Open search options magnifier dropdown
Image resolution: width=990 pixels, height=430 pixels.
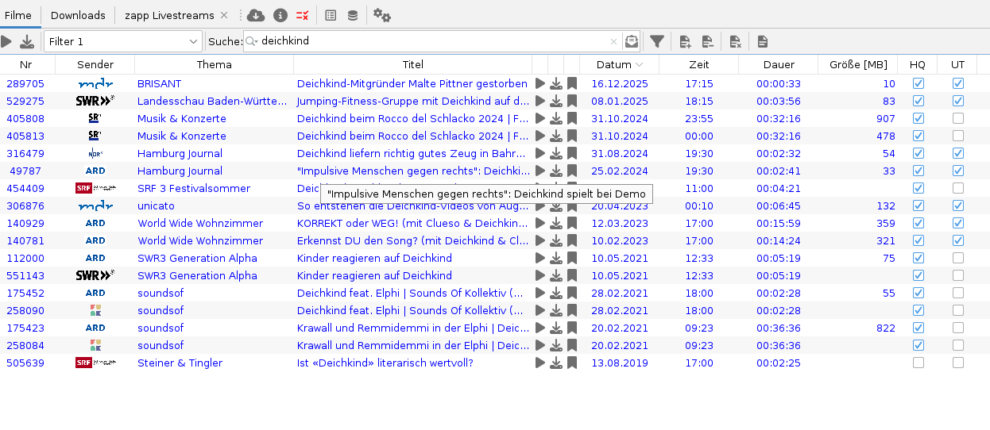coord(251,41)
